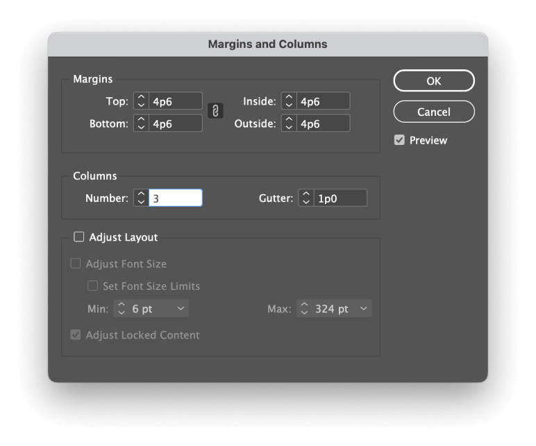Check the Adjust Font Size option
Image resolution: width=536 pixels, height=446 pixels.
(76, 264)
